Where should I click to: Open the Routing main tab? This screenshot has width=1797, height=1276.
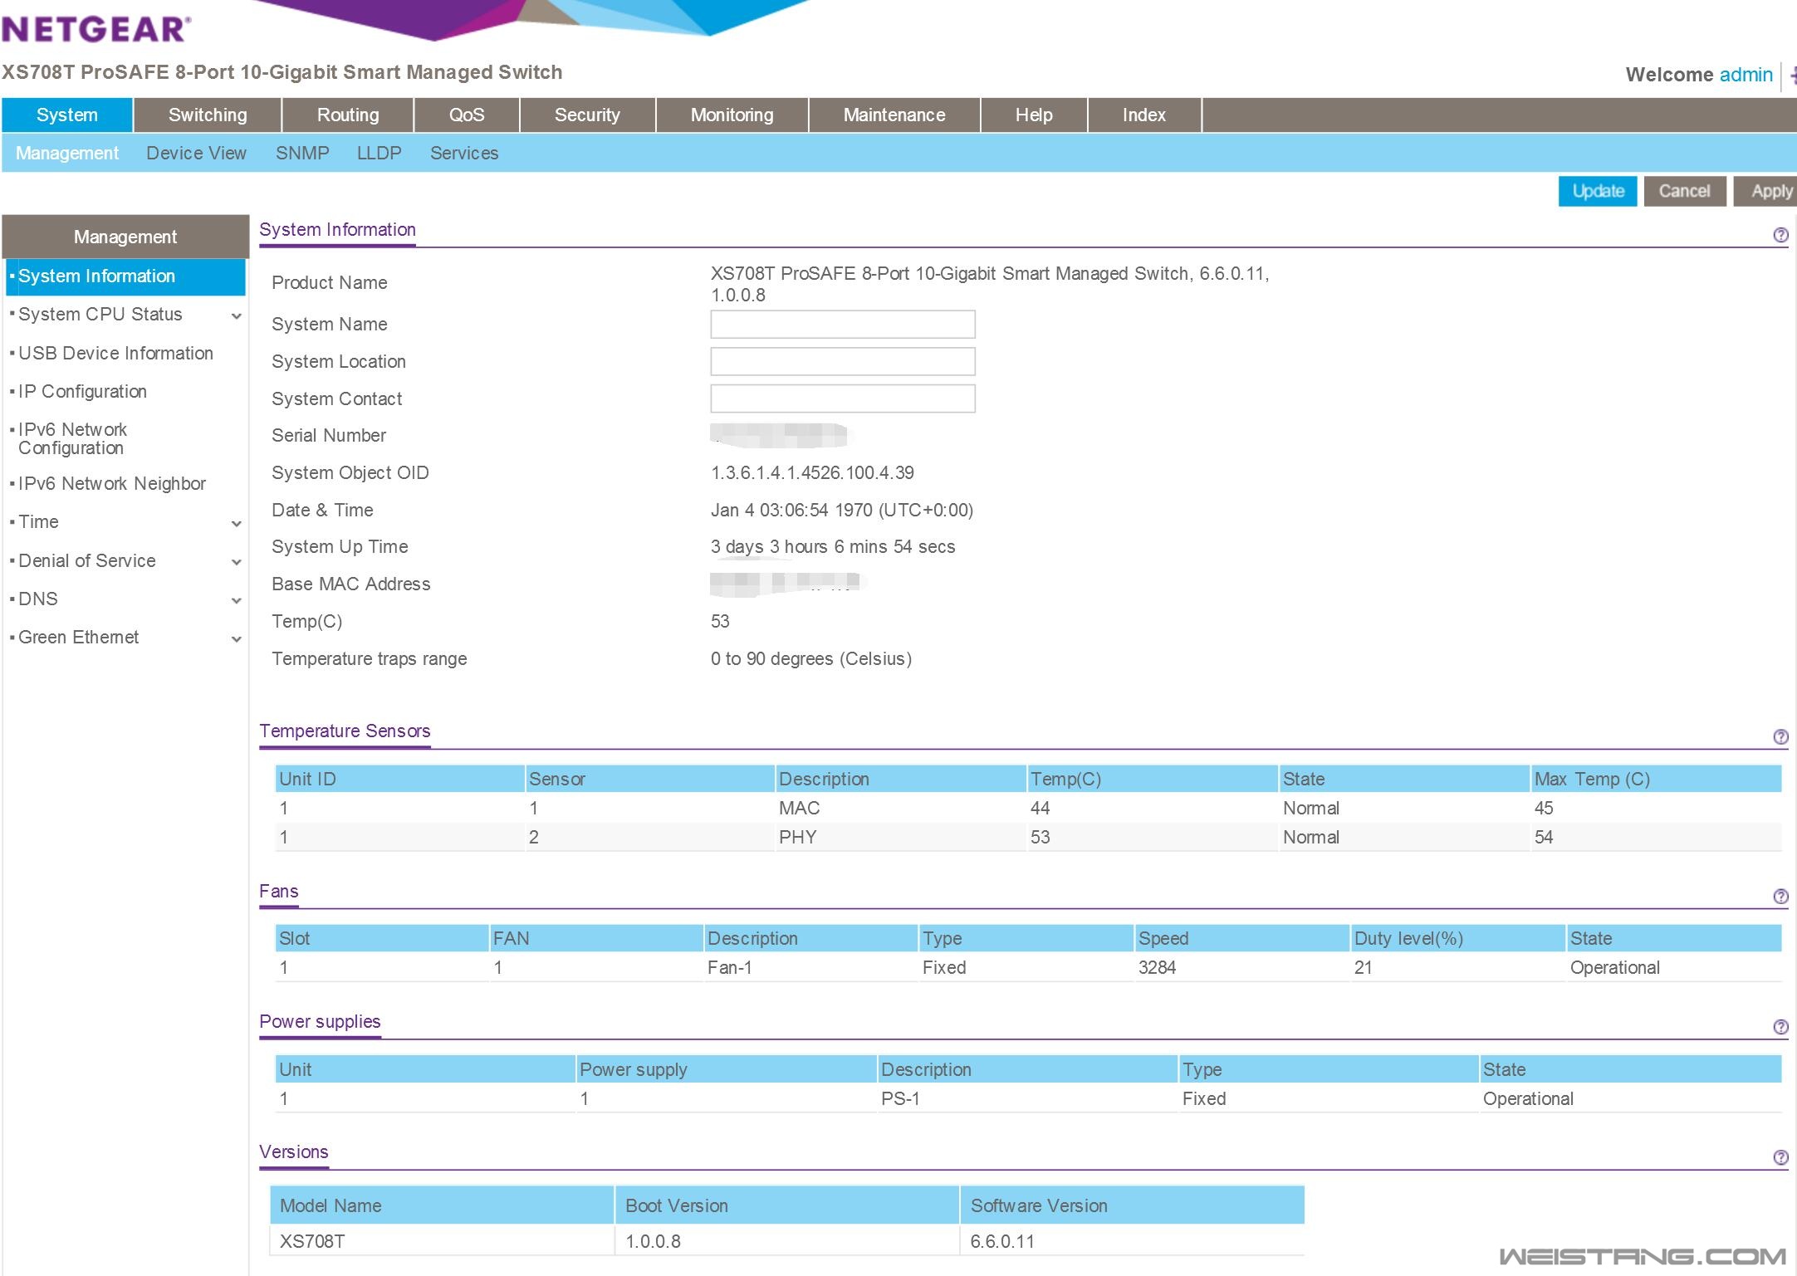coord(348,115)
